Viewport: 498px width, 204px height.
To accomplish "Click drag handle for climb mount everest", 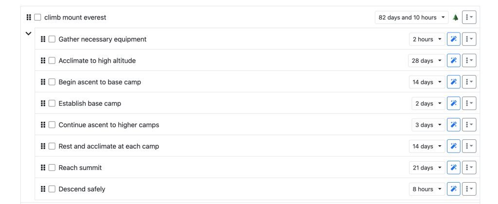I will pyautogui.click(x=29, y=17).
